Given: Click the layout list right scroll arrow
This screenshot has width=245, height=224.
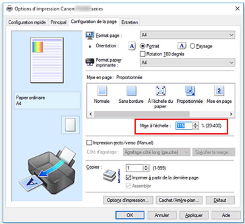Looking at the screenshot, I should (x=231, y=114).
